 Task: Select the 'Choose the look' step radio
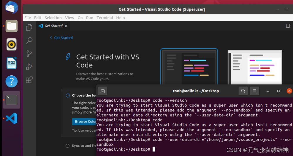pyautogui.click(x=68, y=95)
